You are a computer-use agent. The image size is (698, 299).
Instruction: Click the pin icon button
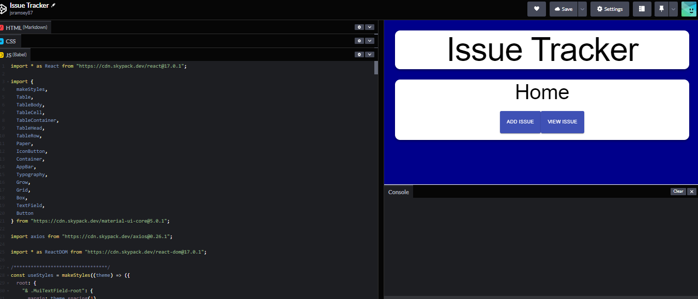click(x=661, y=9)
